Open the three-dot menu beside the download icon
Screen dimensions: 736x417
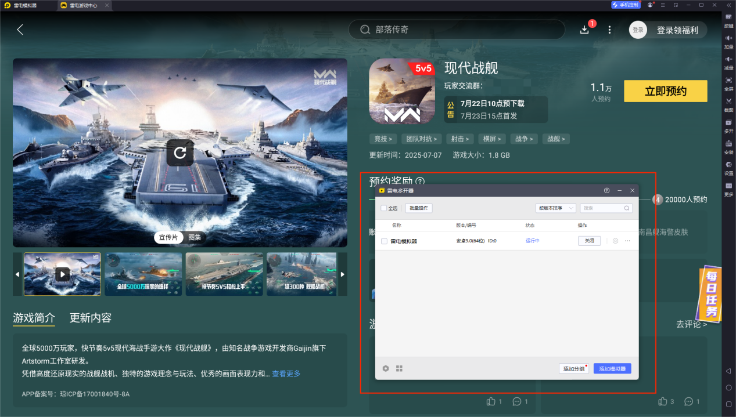pos(608,29)
